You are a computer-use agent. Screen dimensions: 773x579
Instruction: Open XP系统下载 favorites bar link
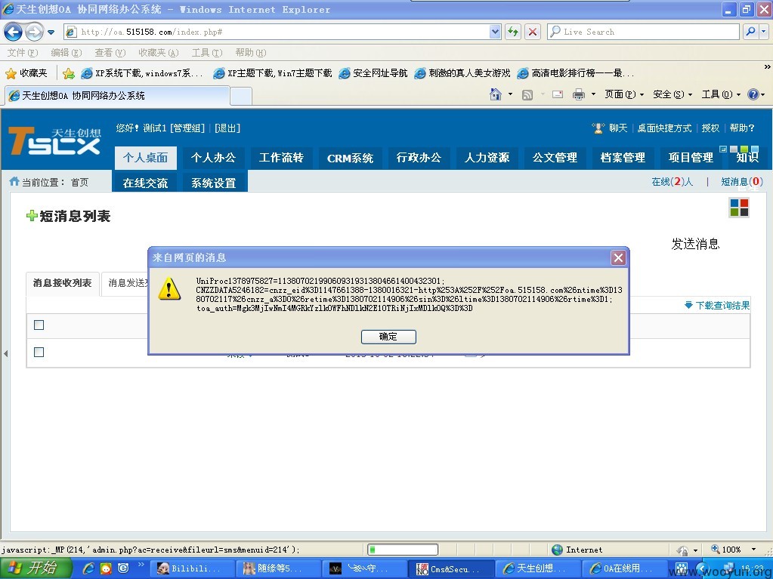(142, 73)
